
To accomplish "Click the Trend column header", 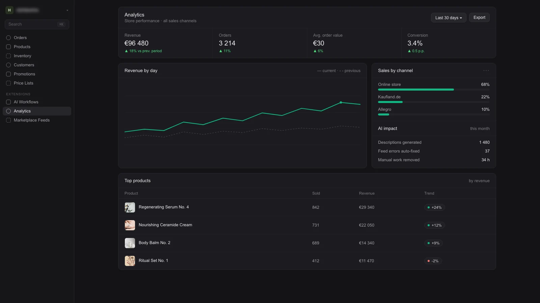I will pyautogui.click(x=429, y=193).
